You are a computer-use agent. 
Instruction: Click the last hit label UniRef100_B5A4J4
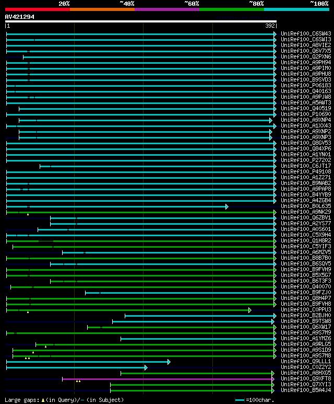pyautogui.click(x=306, y=390)
